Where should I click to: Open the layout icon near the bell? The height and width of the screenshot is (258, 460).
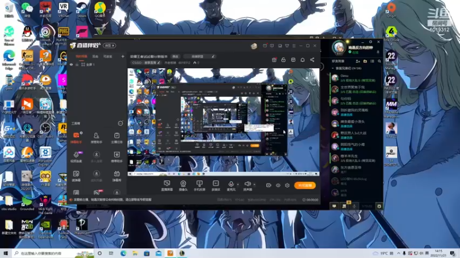pyautogui.click(x=293, y=60)
